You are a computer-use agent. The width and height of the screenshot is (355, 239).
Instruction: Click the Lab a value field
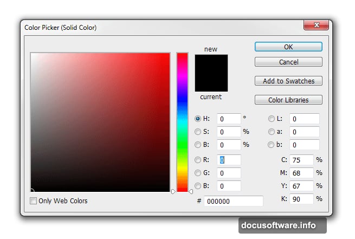[x=305, y=132]
